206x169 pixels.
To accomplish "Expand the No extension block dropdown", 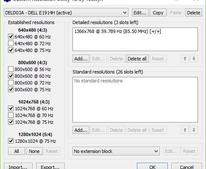I will tap(116, 151).
